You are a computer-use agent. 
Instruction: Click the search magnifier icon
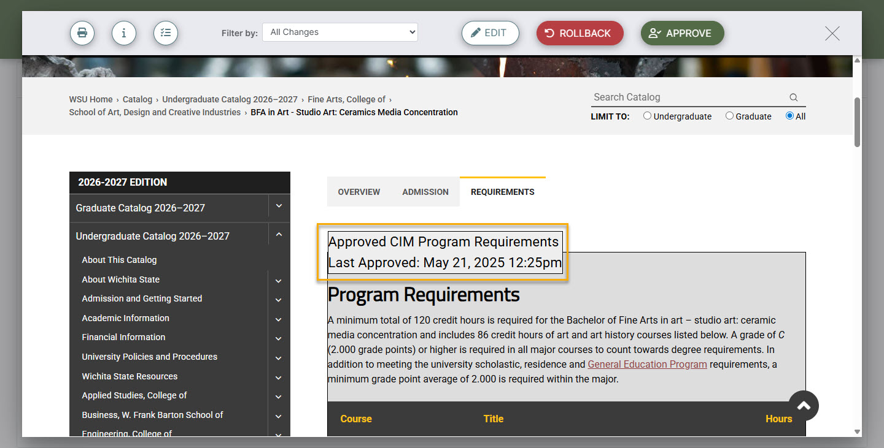tap(794, 97)
